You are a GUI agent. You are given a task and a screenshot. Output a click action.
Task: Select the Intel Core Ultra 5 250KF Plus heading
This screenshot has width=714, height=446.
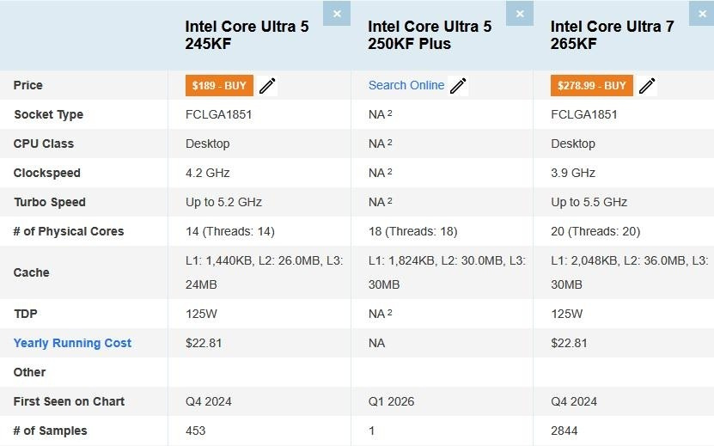coord(430,35)
